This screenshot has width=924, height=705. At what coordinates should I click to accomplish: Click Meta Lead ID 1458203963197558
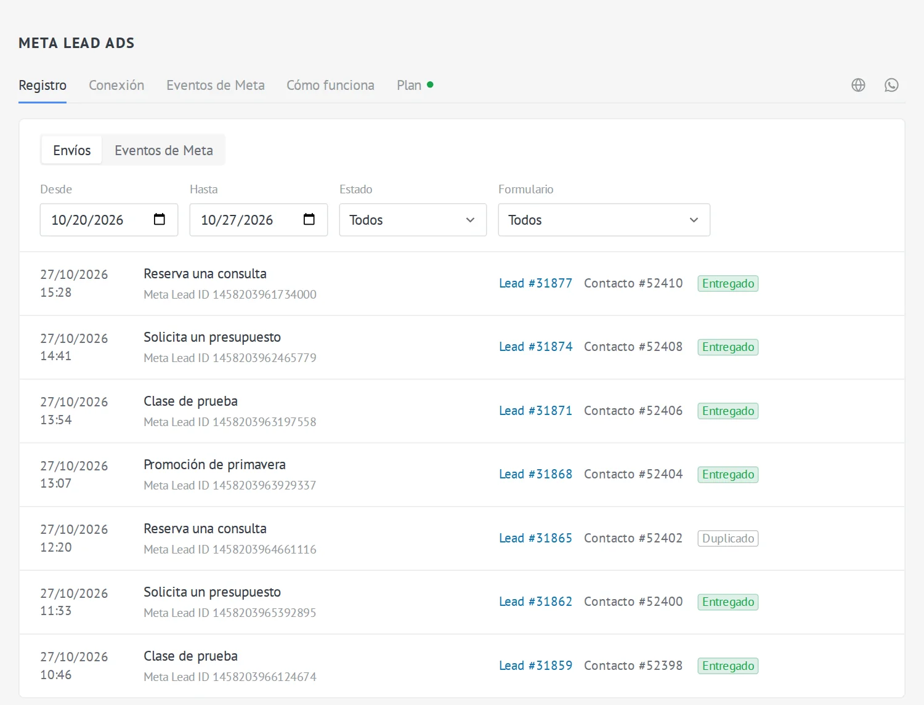230,422
